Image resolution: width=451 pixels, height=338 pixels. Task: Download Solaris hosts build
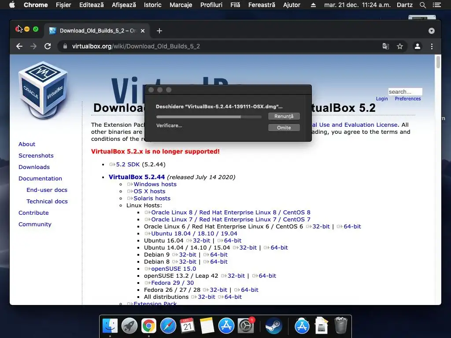[x=152, y=198]
